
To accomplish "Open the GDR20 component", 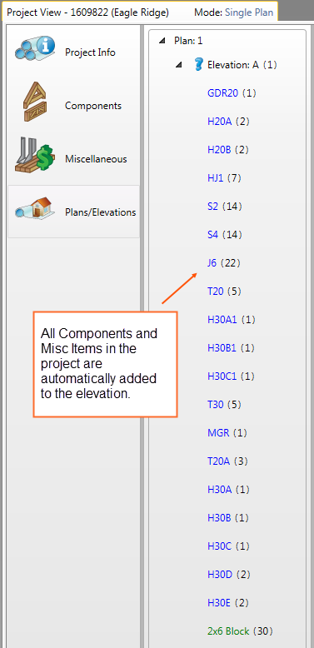I will click(x=222, y=93).
